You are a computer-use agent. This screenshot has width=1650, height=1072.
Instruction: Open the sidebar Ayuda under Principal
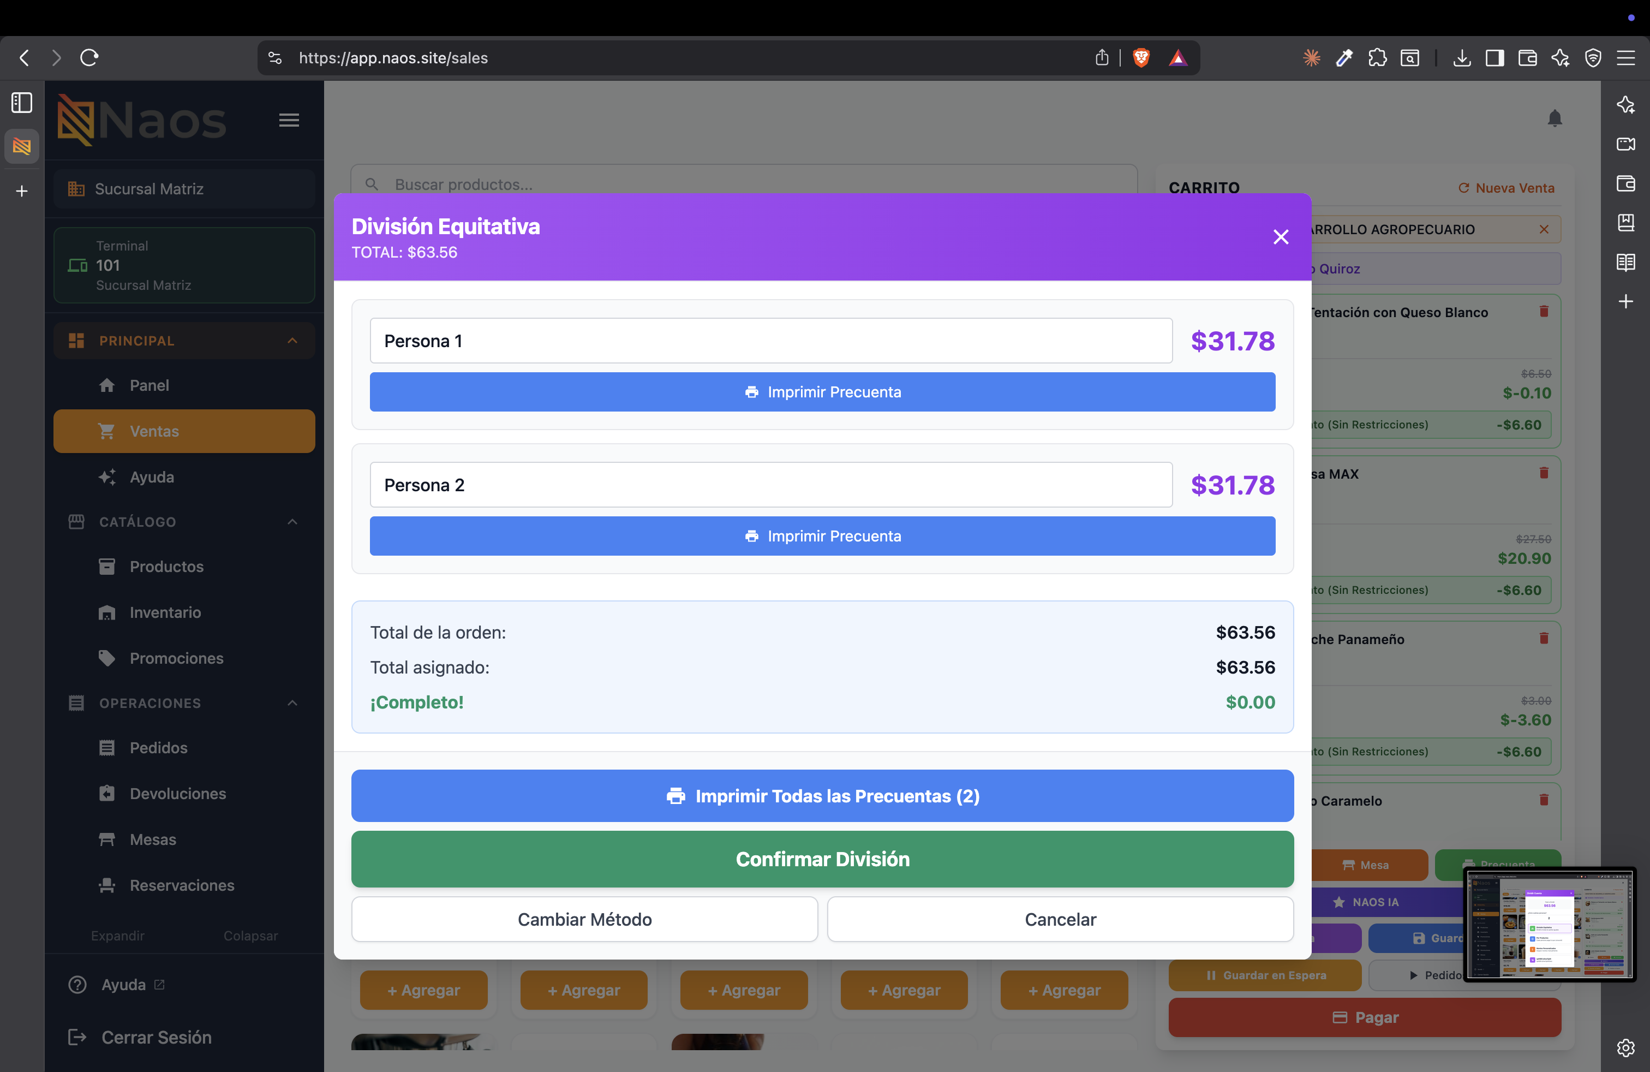[x=184, y=477]
